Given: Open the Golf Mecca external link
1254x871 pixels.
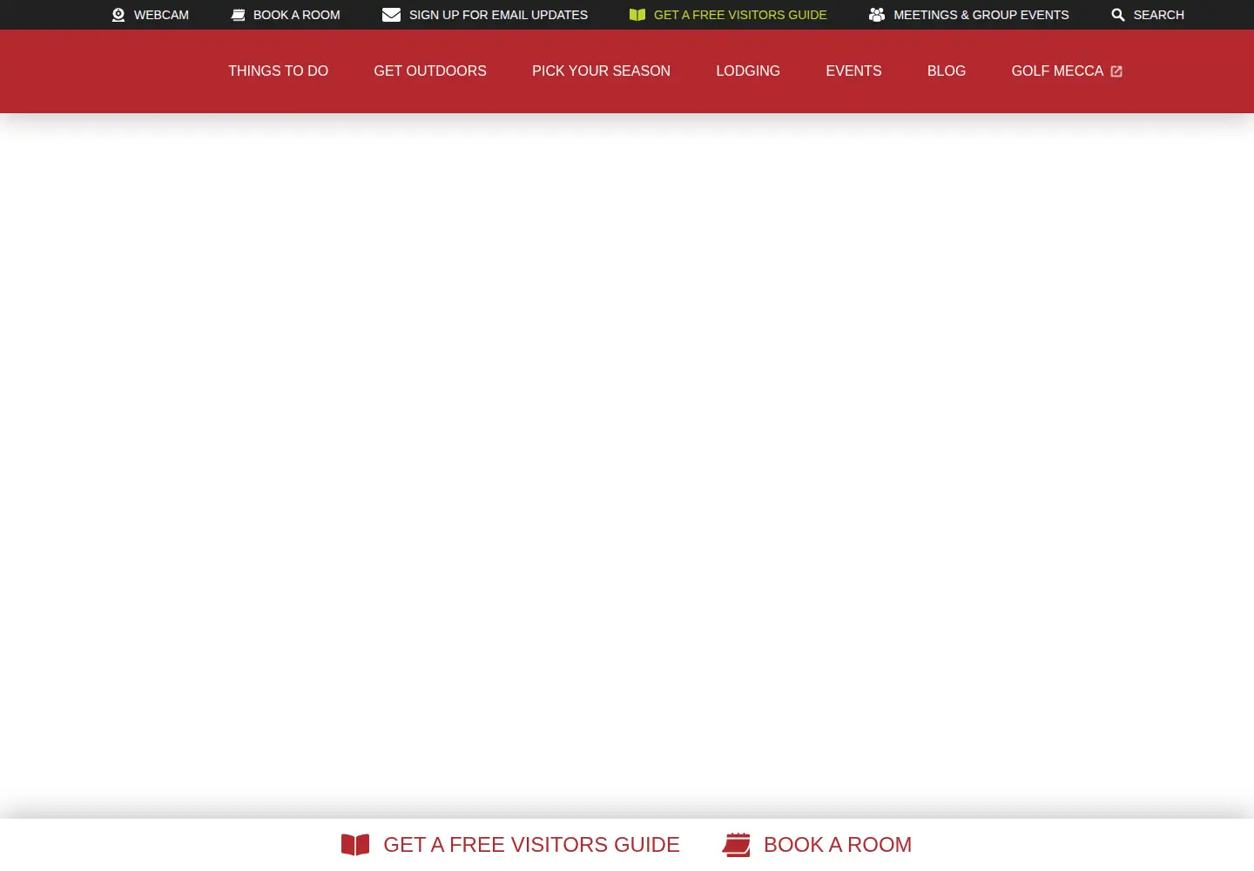Looking at the screenshot, I should (1057, 71).
